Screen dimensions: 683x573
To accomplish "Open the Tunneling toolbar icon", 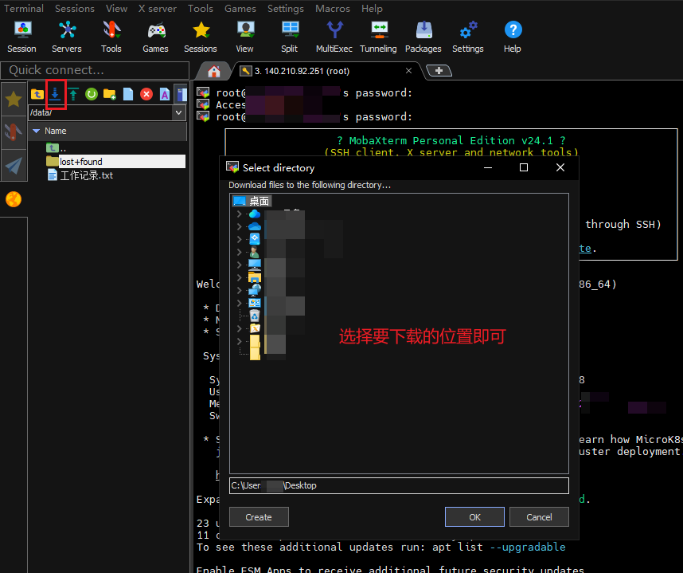I will tap(379, 37).
